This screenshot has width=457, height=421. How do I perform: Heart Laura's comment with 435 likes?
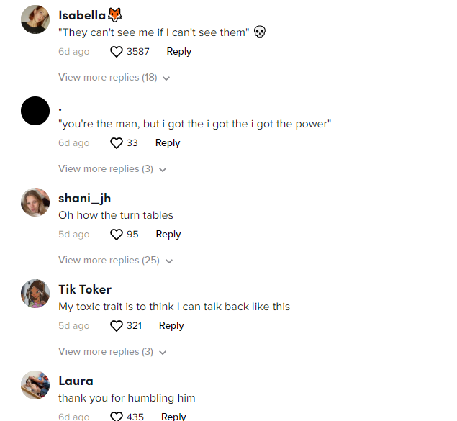(117, 417)
